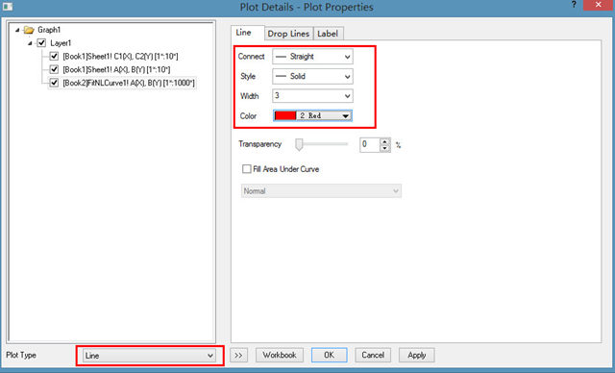Click the Cancel button

(373, 356)
